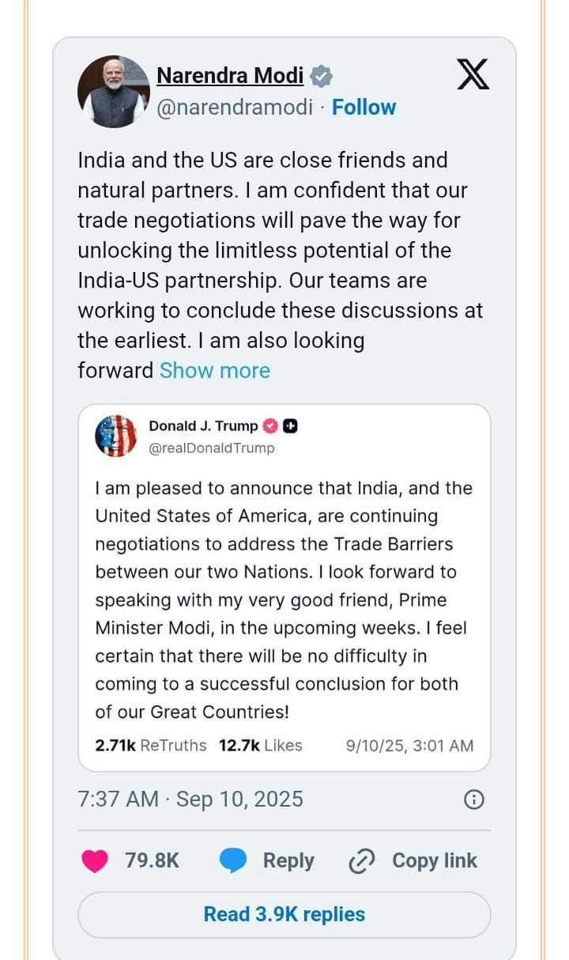Viewport: 569px width, 960px height.
Task: Expand the post with Show more
Action: coord(215,370)
